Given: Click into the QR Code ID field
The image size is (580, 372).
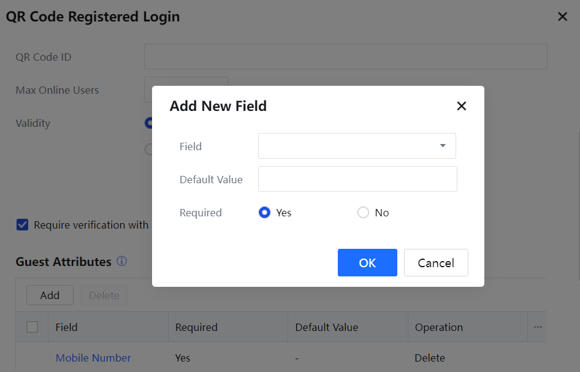Looking at the screenshot, I should coord(345,56).
